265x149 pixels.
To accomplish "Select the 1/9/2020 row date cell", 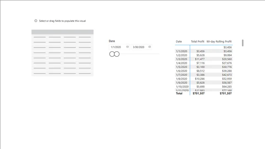I will 181,83.
